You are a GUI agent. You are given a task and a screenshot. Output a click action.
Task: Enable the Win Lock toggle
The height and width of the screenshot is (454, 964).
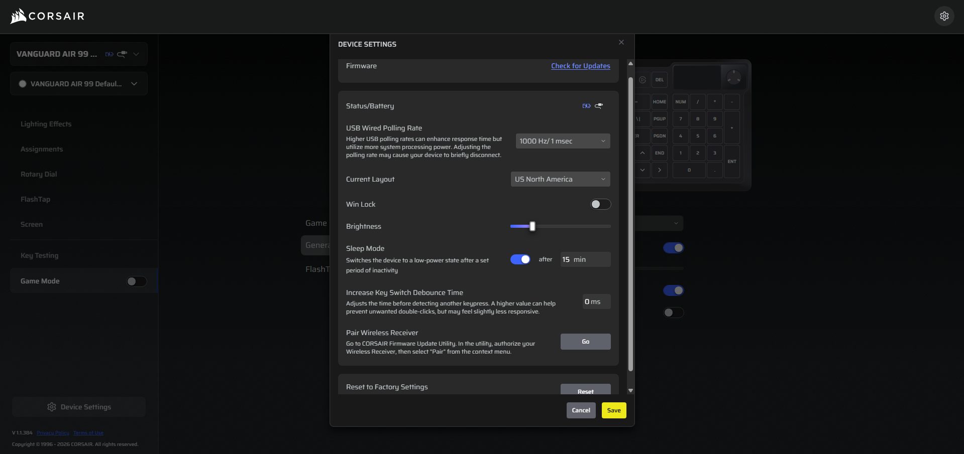600,204
